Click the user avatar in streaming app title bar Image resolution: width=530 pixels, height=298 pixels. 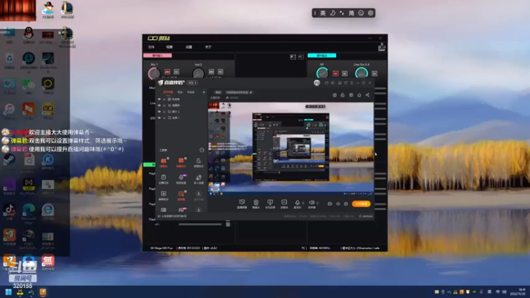coord(317,83)
